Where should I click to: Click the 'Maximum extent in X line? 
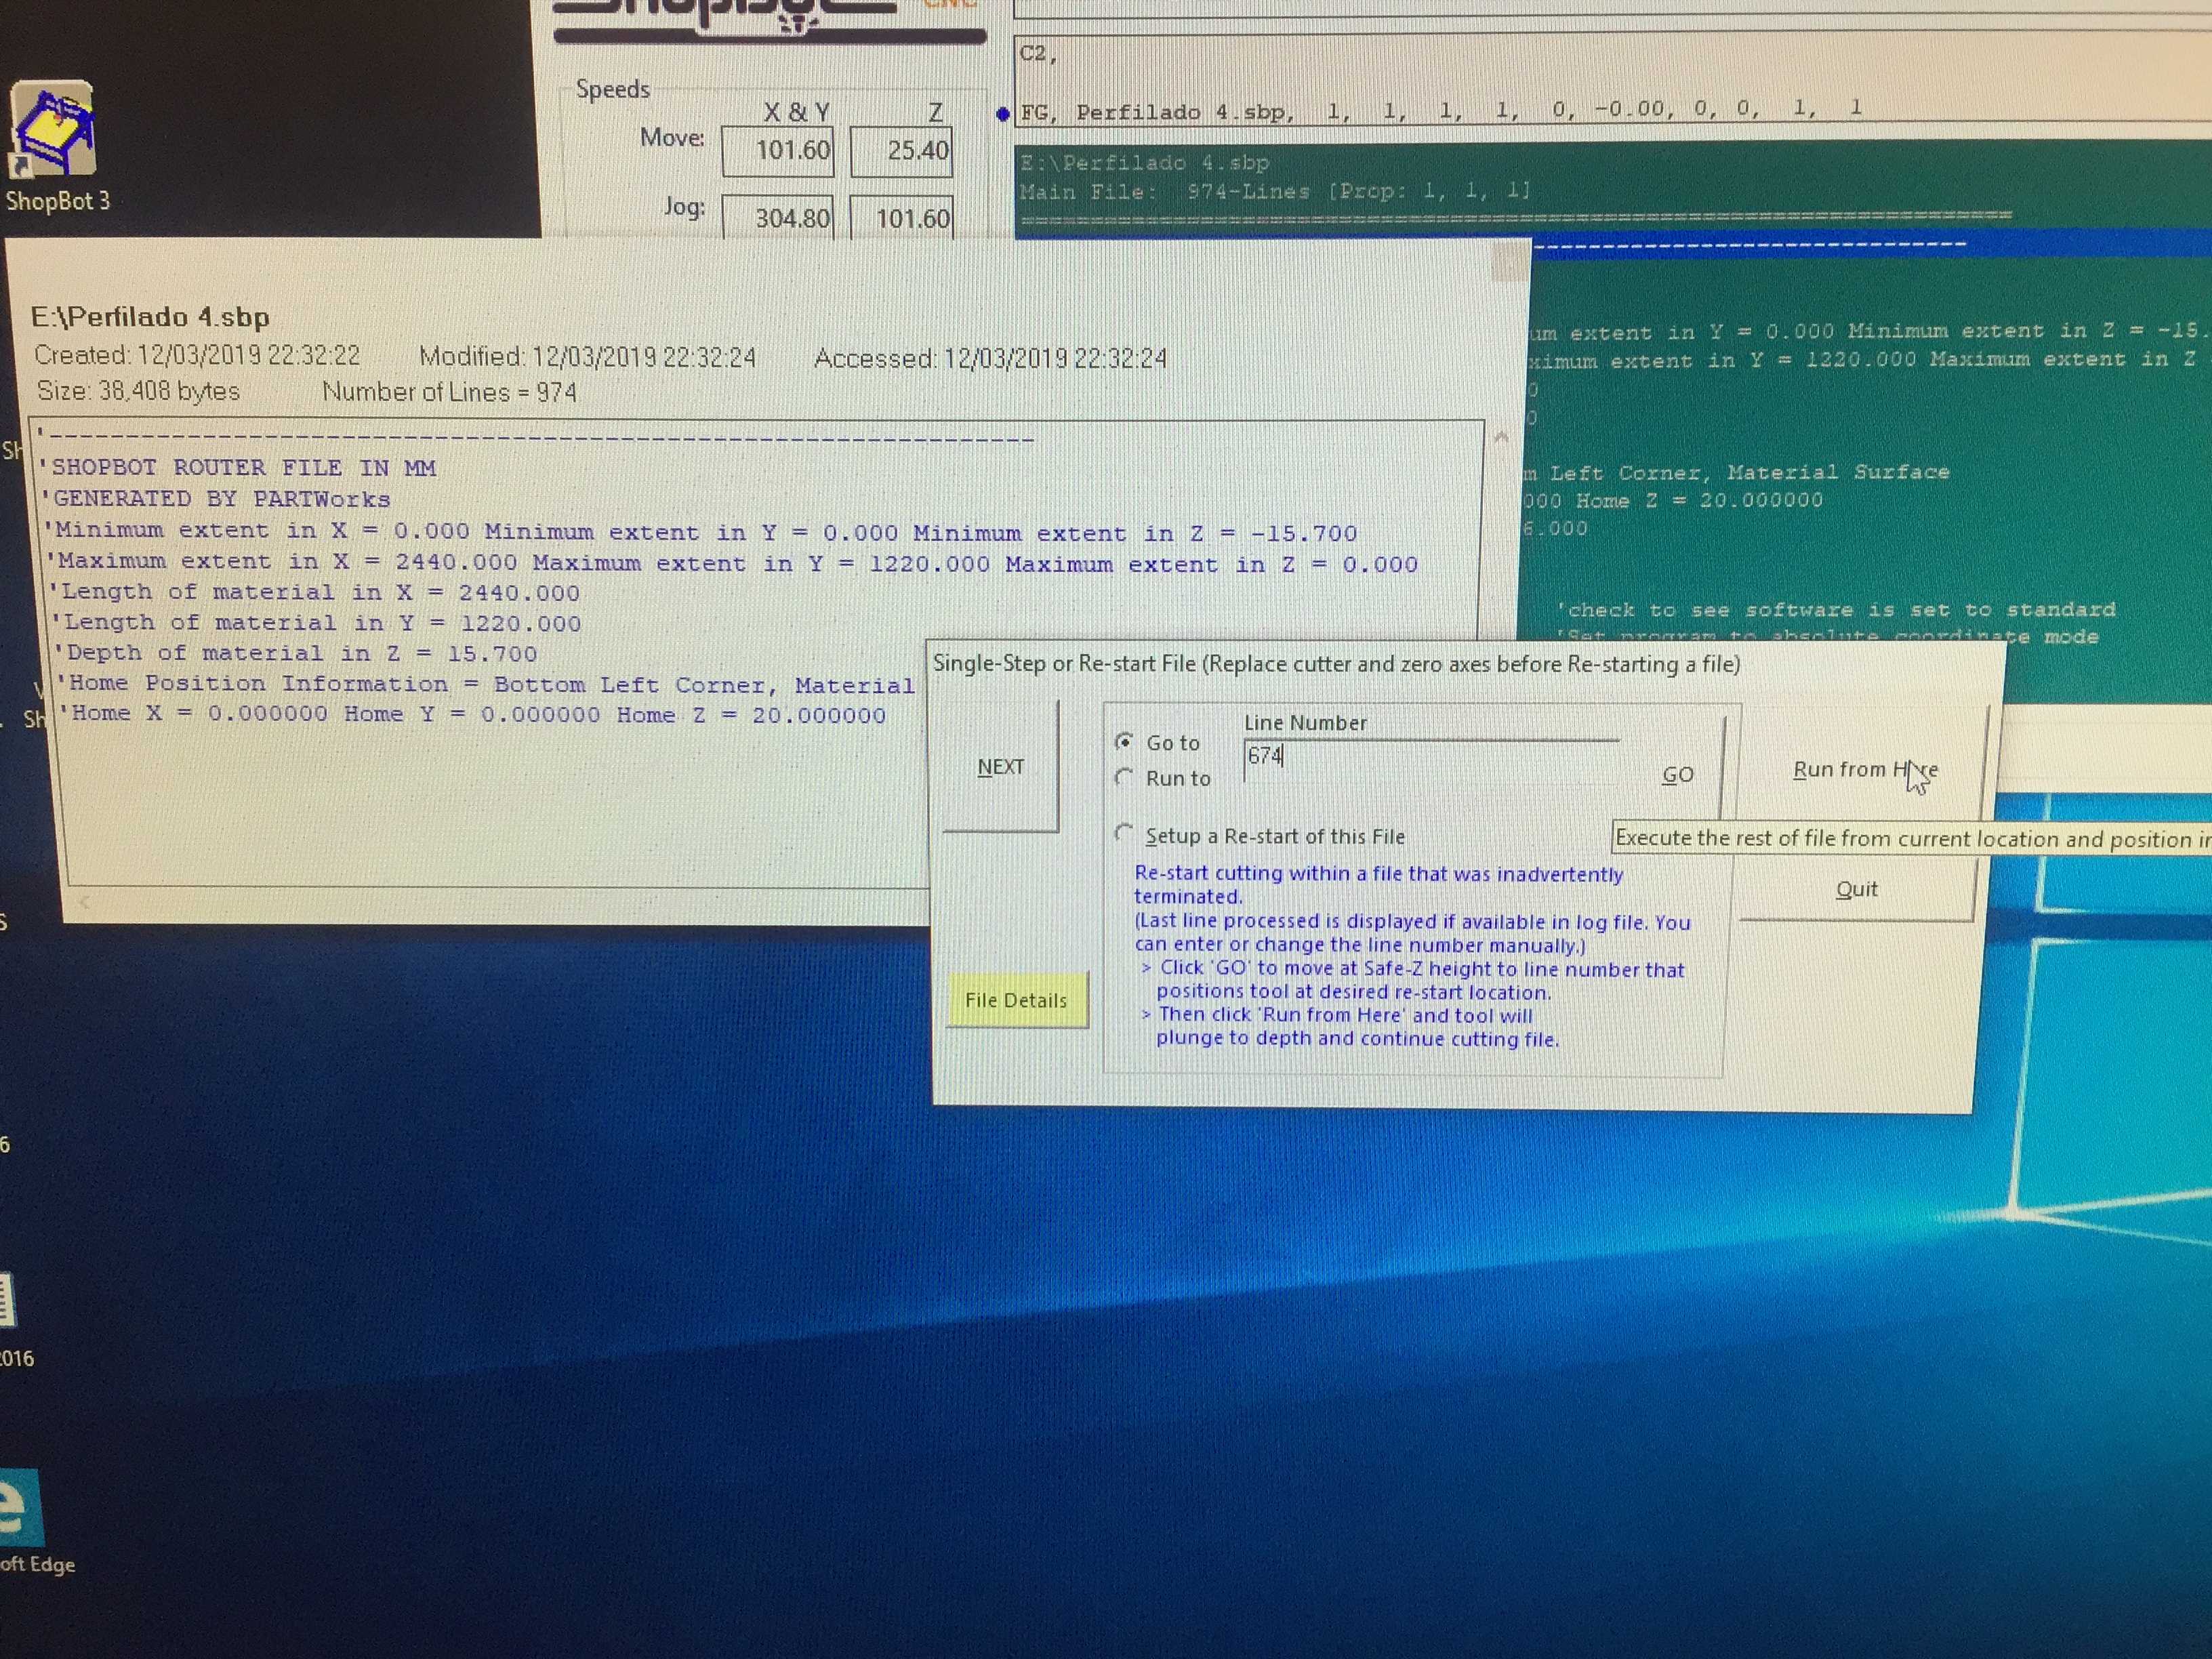(732, 563)
